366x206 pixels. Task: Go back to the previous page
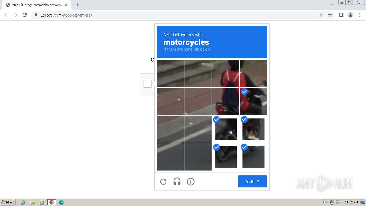[x=6, y=15]
